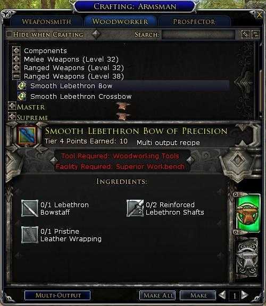
Task: Switch to the Weaponsmith tab
Action: (46, 21)
